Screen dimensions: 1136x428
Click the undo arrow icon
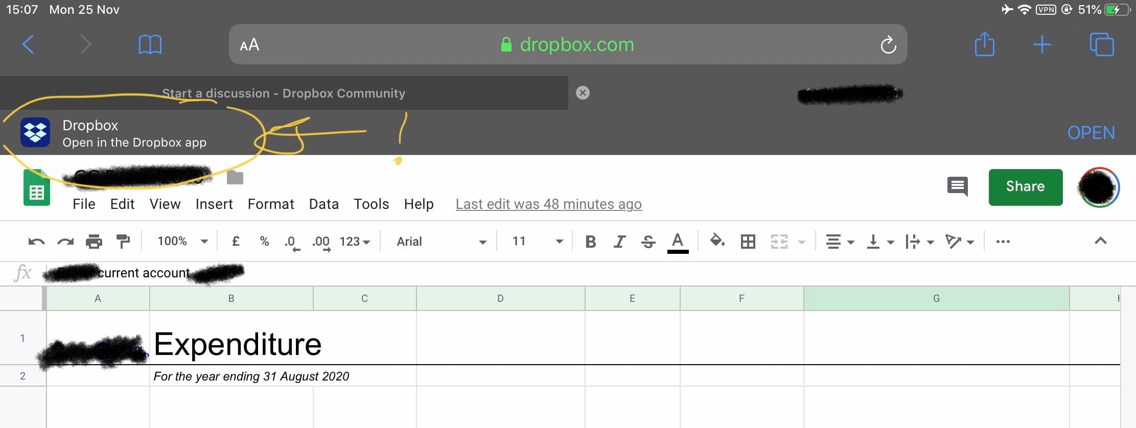point(36,242)
